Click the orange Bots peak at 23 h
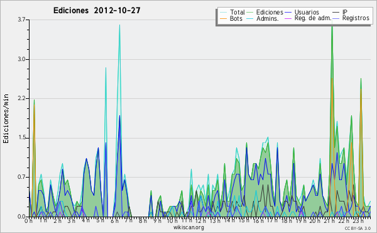This screenshot has height=233, width=377. coord(361,89)
